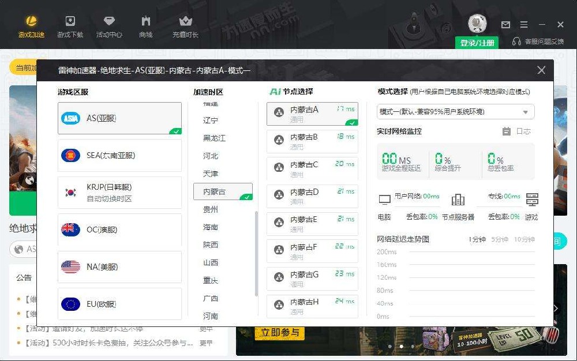
Task: Click the EU flag icon
Action: pyautogui.click(x=70, y=304)
